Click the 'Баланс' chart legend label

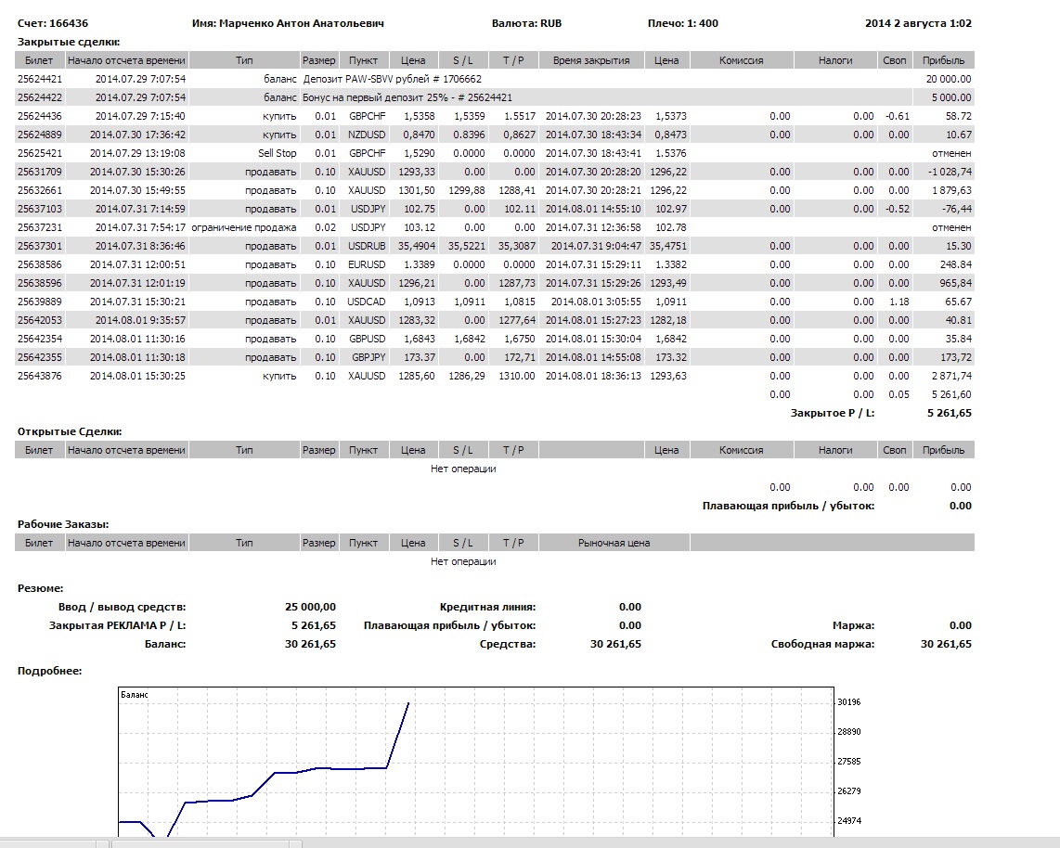point(135,694)
